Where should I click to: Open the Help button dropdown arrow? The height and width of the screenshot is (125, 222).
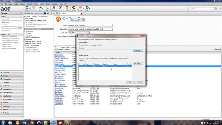[89, 8]
